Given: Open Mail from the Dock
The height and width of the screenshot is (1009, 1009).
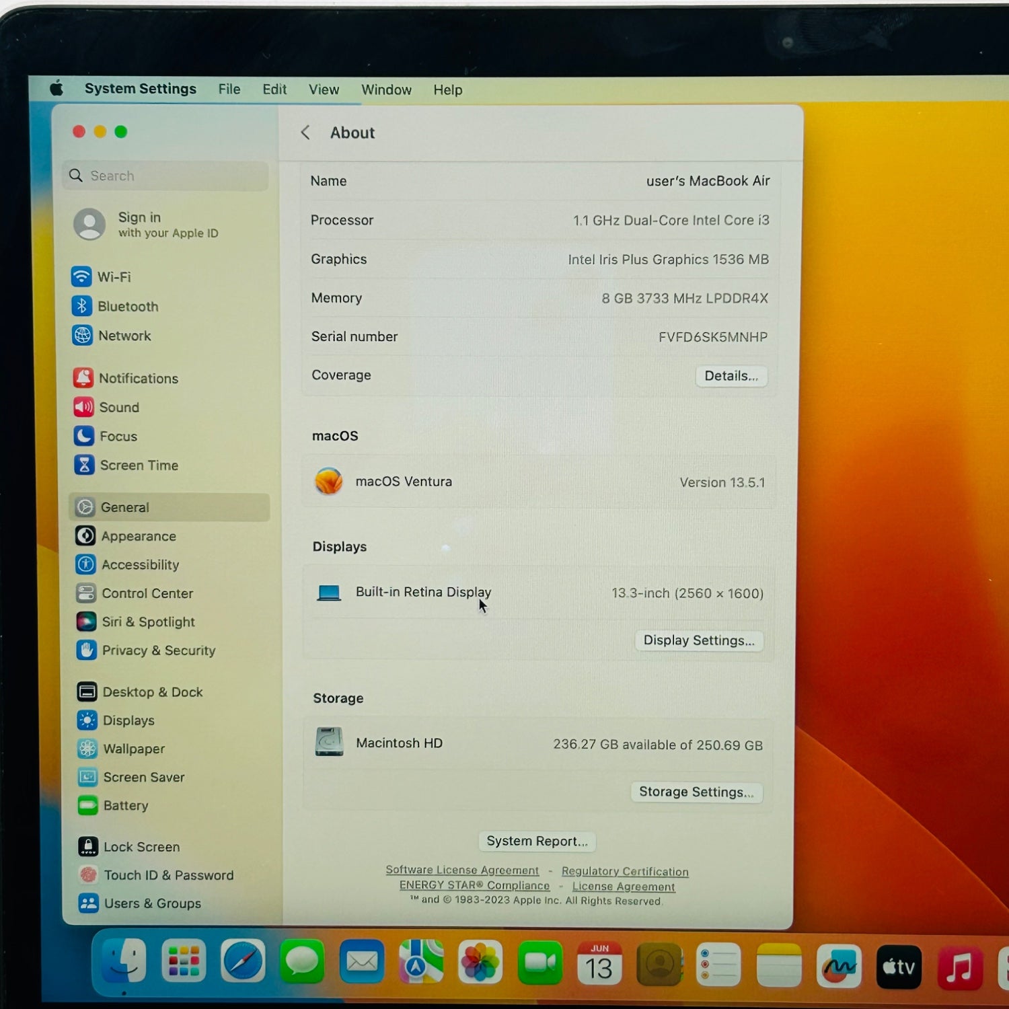Looking at the screenshot, I should pyautogui.click(x=362, y=962).
